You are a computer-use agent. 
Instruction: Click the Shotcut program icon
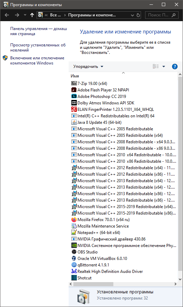[x=74, y=278]
